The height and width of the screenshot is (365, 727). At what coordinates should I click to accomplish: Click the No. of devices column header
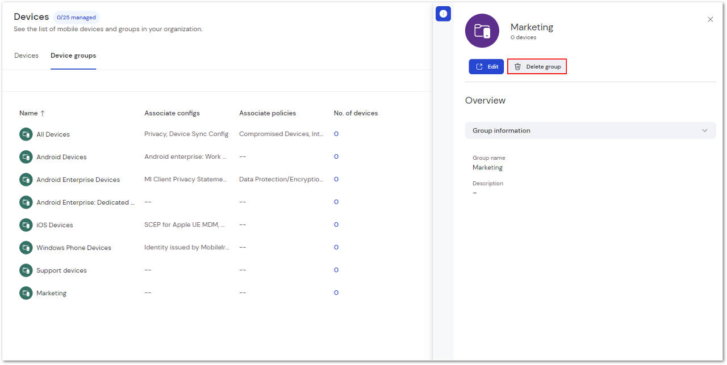pyautogui.click(x=356, y=113)
